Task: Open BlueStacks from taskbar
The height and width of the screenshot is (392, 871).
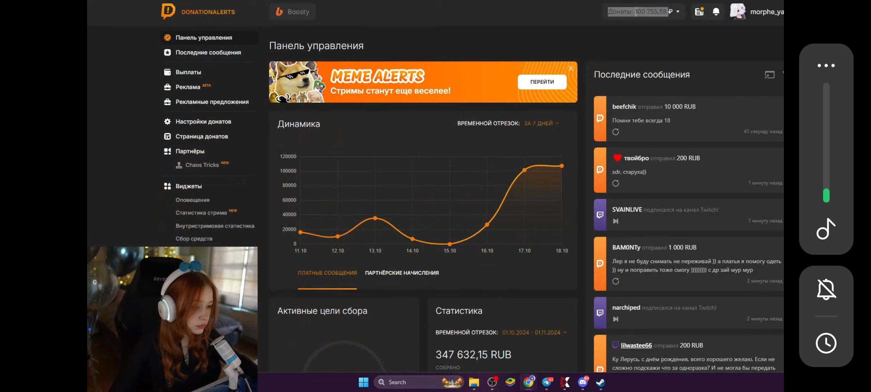Action: pyautogui.click(x=510, y=382)
